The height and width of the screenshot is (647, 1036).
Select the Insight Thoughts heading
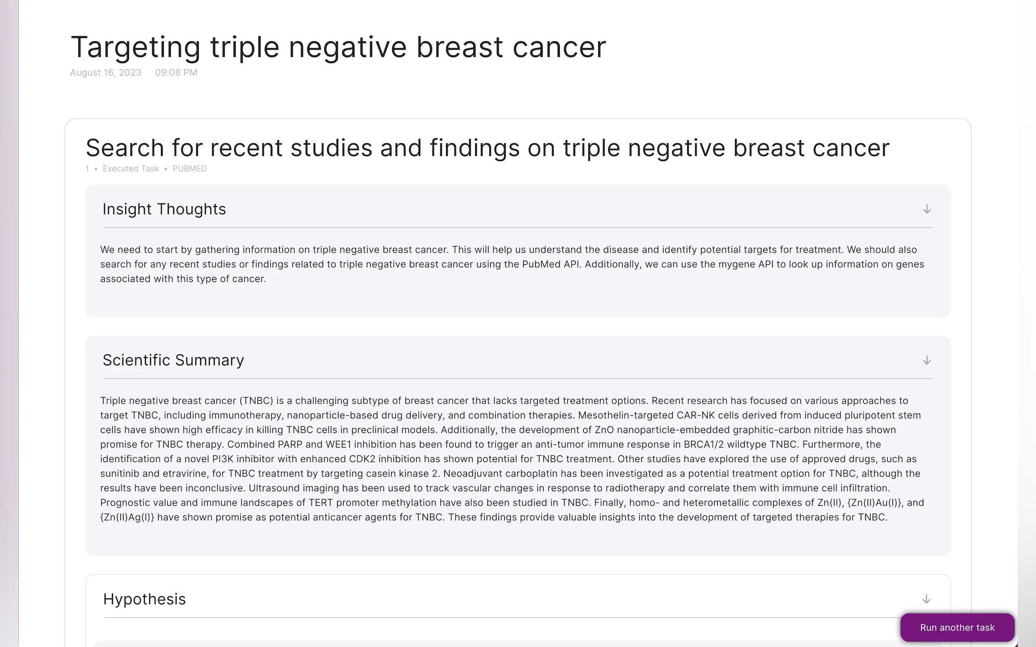tap(164, 209)
